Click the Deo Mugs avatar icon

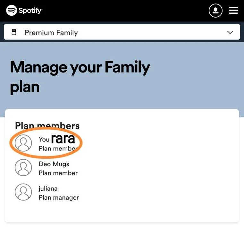23,167
